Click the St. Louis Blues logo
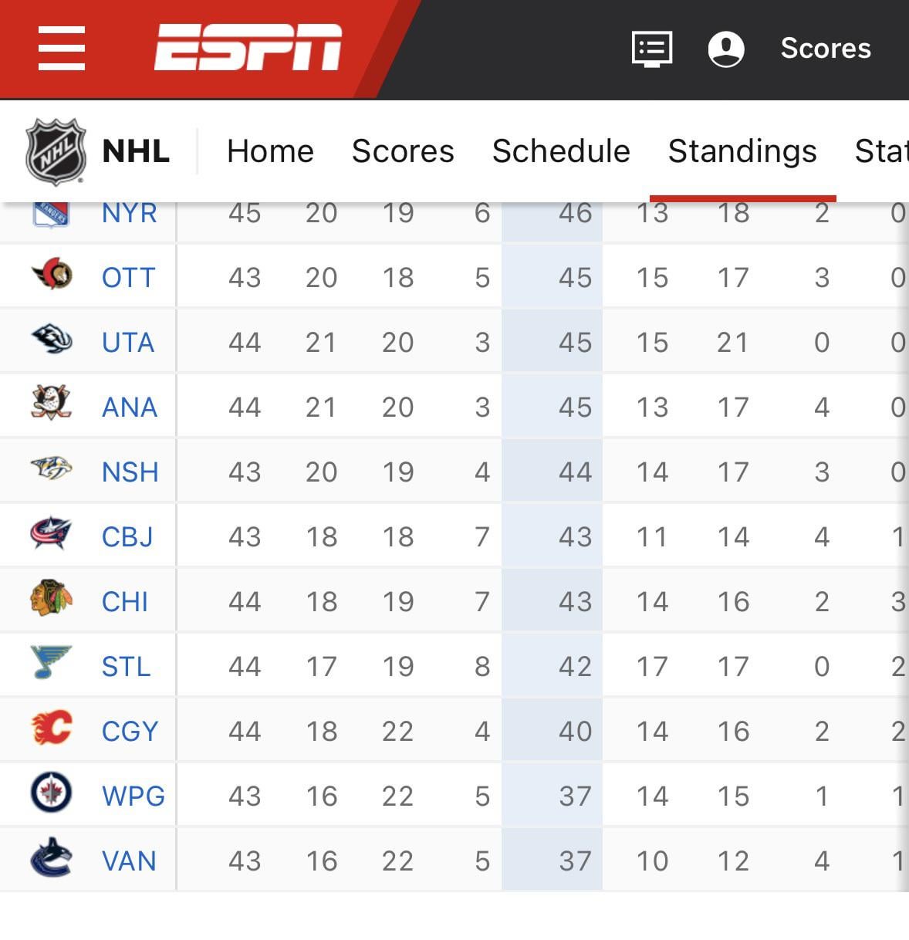The width and height of the screenshot is (909, 940). 52,664
